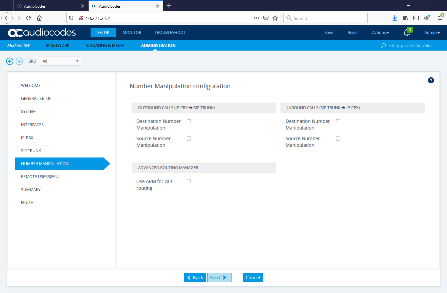The image size is (447, 293).
Task: Open the SIGNALING & MEDIA menu
Action: (105, 46)
